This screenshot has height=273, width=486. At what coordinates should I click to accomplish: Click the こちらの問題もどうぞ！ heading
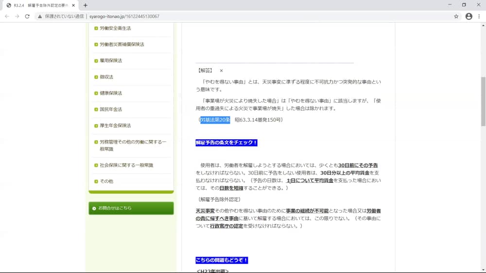[x=222, y=260]
